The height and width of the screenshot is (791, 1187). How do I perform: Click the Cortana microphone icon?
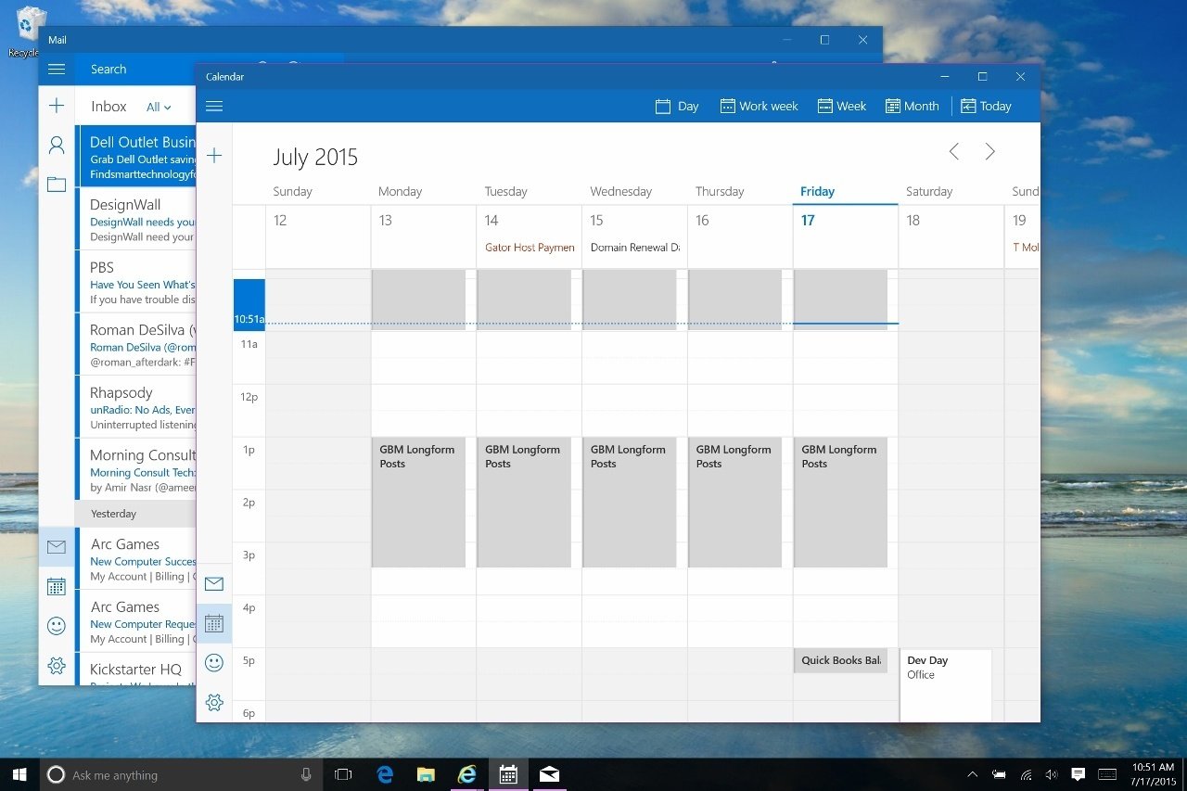306,774
